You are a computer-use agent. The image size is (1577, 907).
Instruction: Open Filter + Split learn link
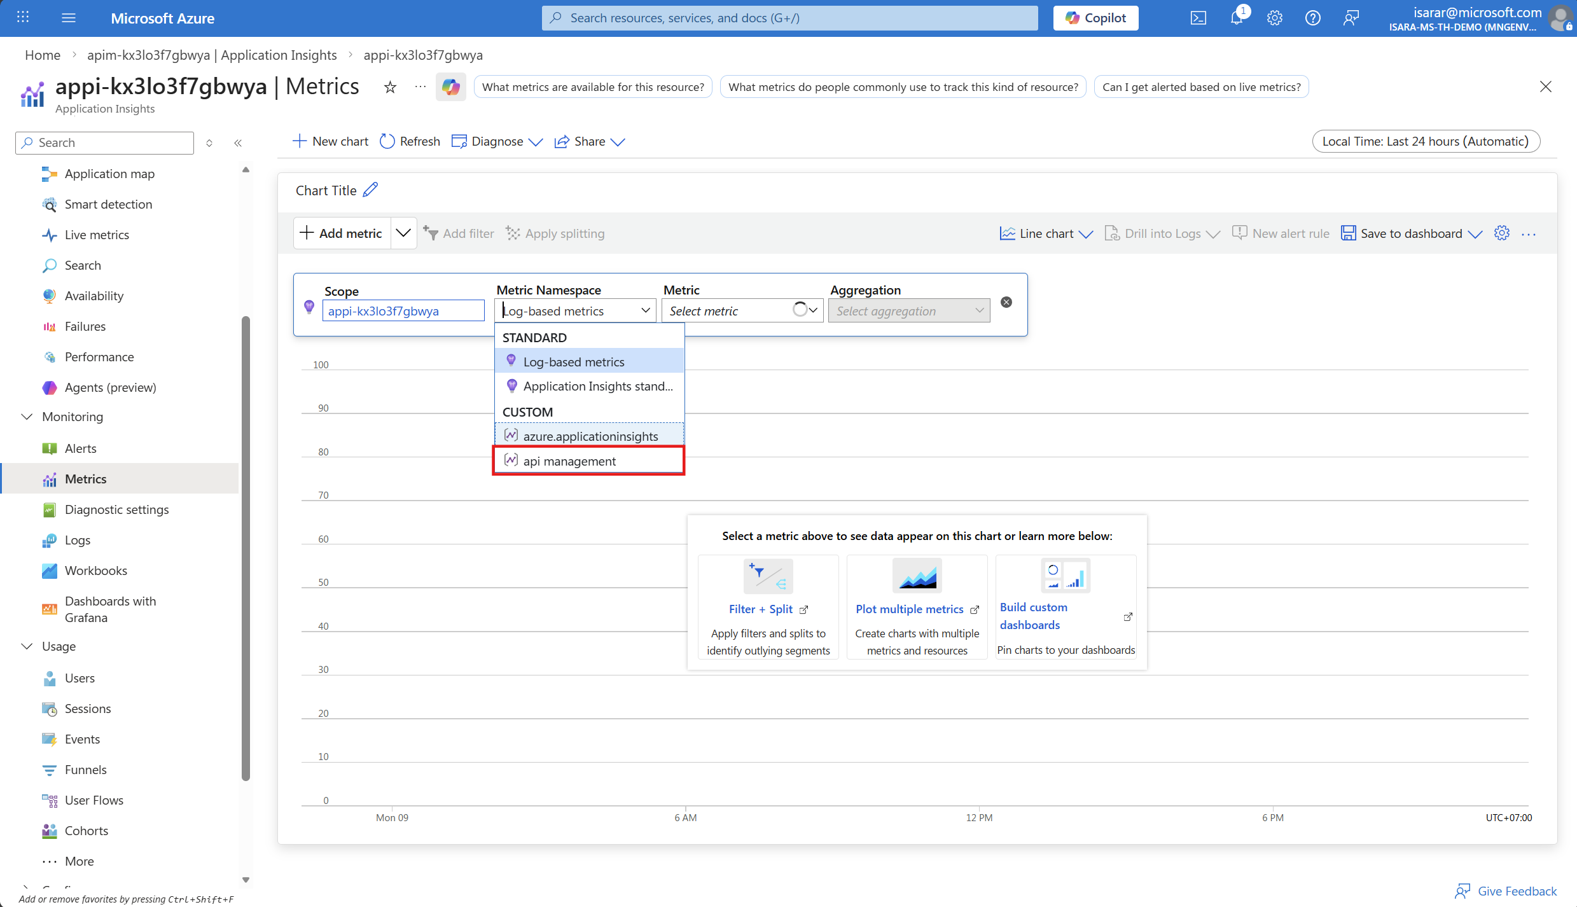point(768,609)
